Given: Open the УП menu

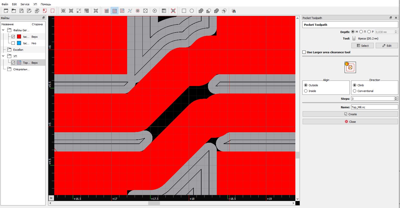Looking at the screenshot, I should pyautogui.click(x=35, y=4).
